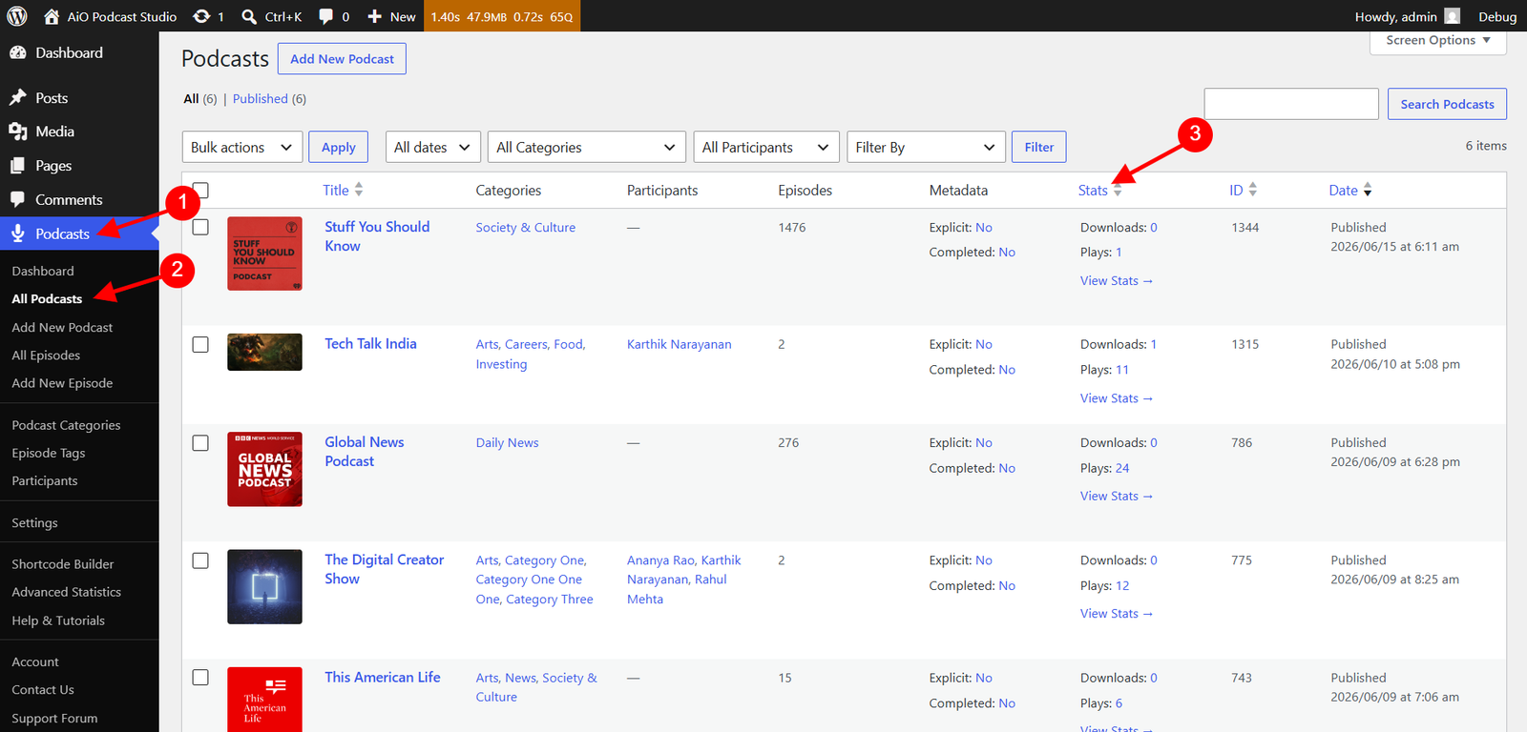The width and height of the screenshot is (1527, 732).
Task: Click the podcast search input field
Action: (1291, 104)
